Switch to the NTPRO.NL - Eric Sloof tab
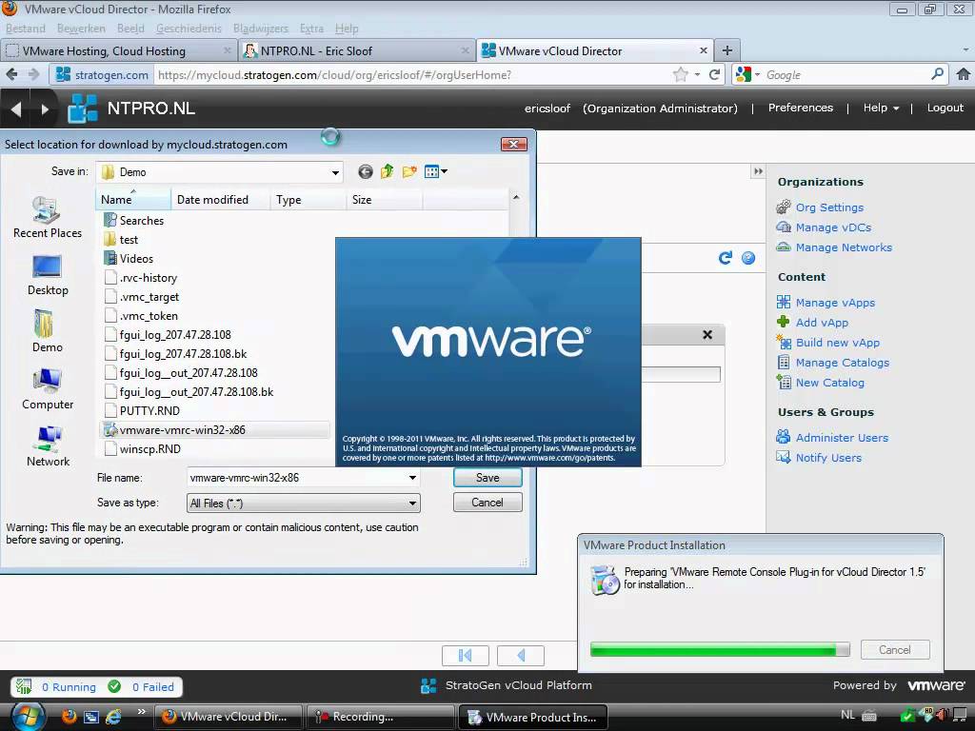The height and width of the screenshot is (731, 975). [356, 51]
